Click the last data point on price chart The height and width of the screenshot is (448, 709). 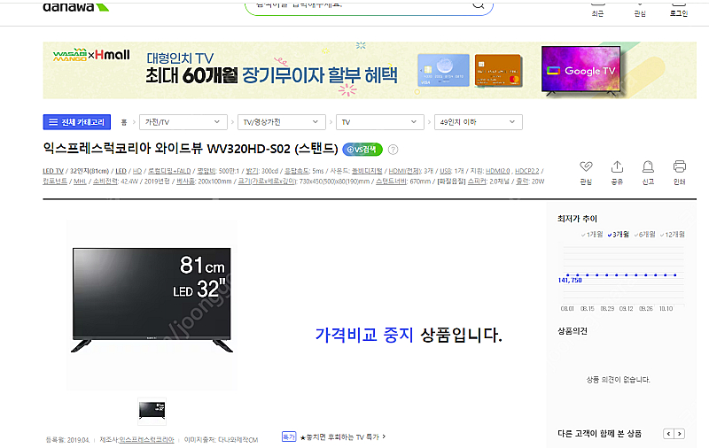tap(675, 274)
